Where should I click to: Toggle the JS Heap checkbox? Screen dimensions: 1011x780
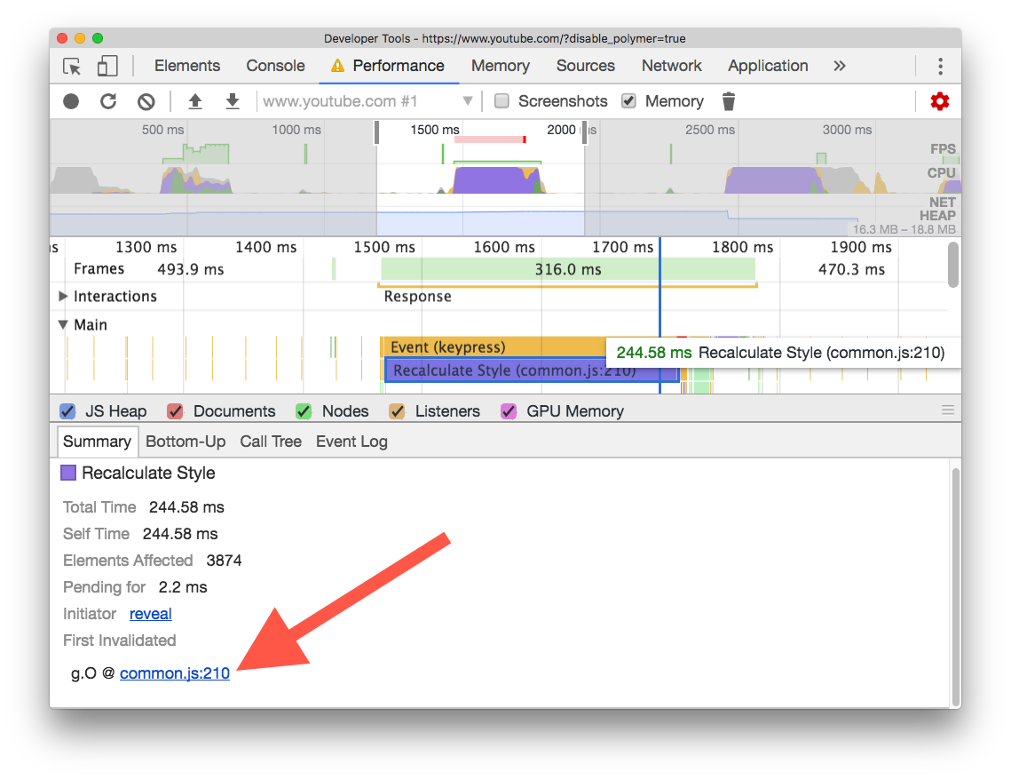pyautogui.click(x=67, y=411)
